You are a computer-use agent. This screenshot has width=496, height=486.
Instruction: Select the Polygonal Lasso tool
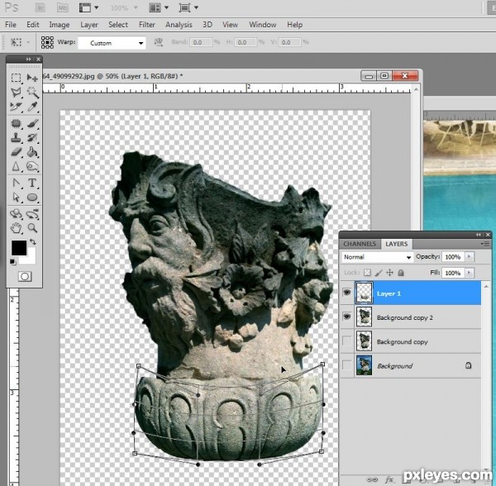coord(16,93)
